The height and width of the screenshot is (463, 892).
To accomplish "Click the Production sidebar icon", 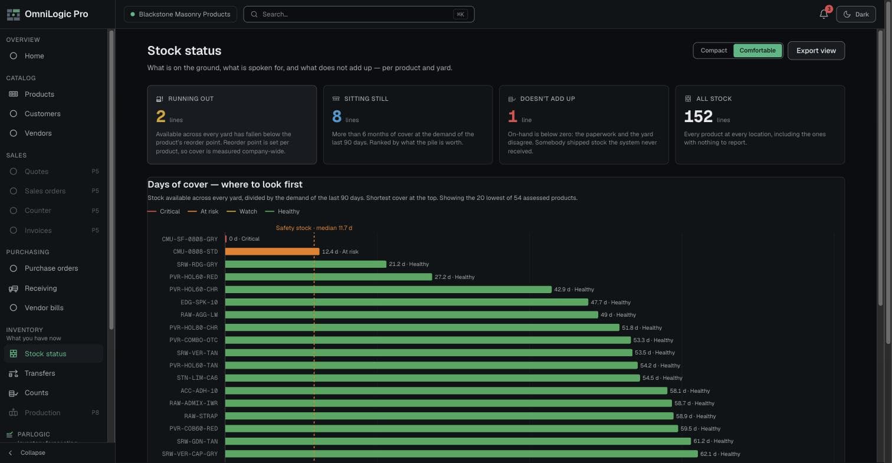I will (13, 413).
